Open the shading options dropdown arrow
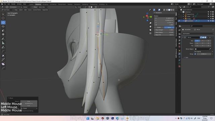215x121 pixels. [175, 10]
